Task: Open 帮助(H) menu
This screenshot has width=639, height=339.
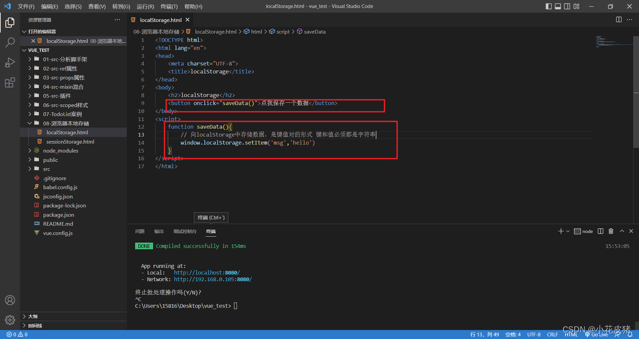Action: point(193,6)
